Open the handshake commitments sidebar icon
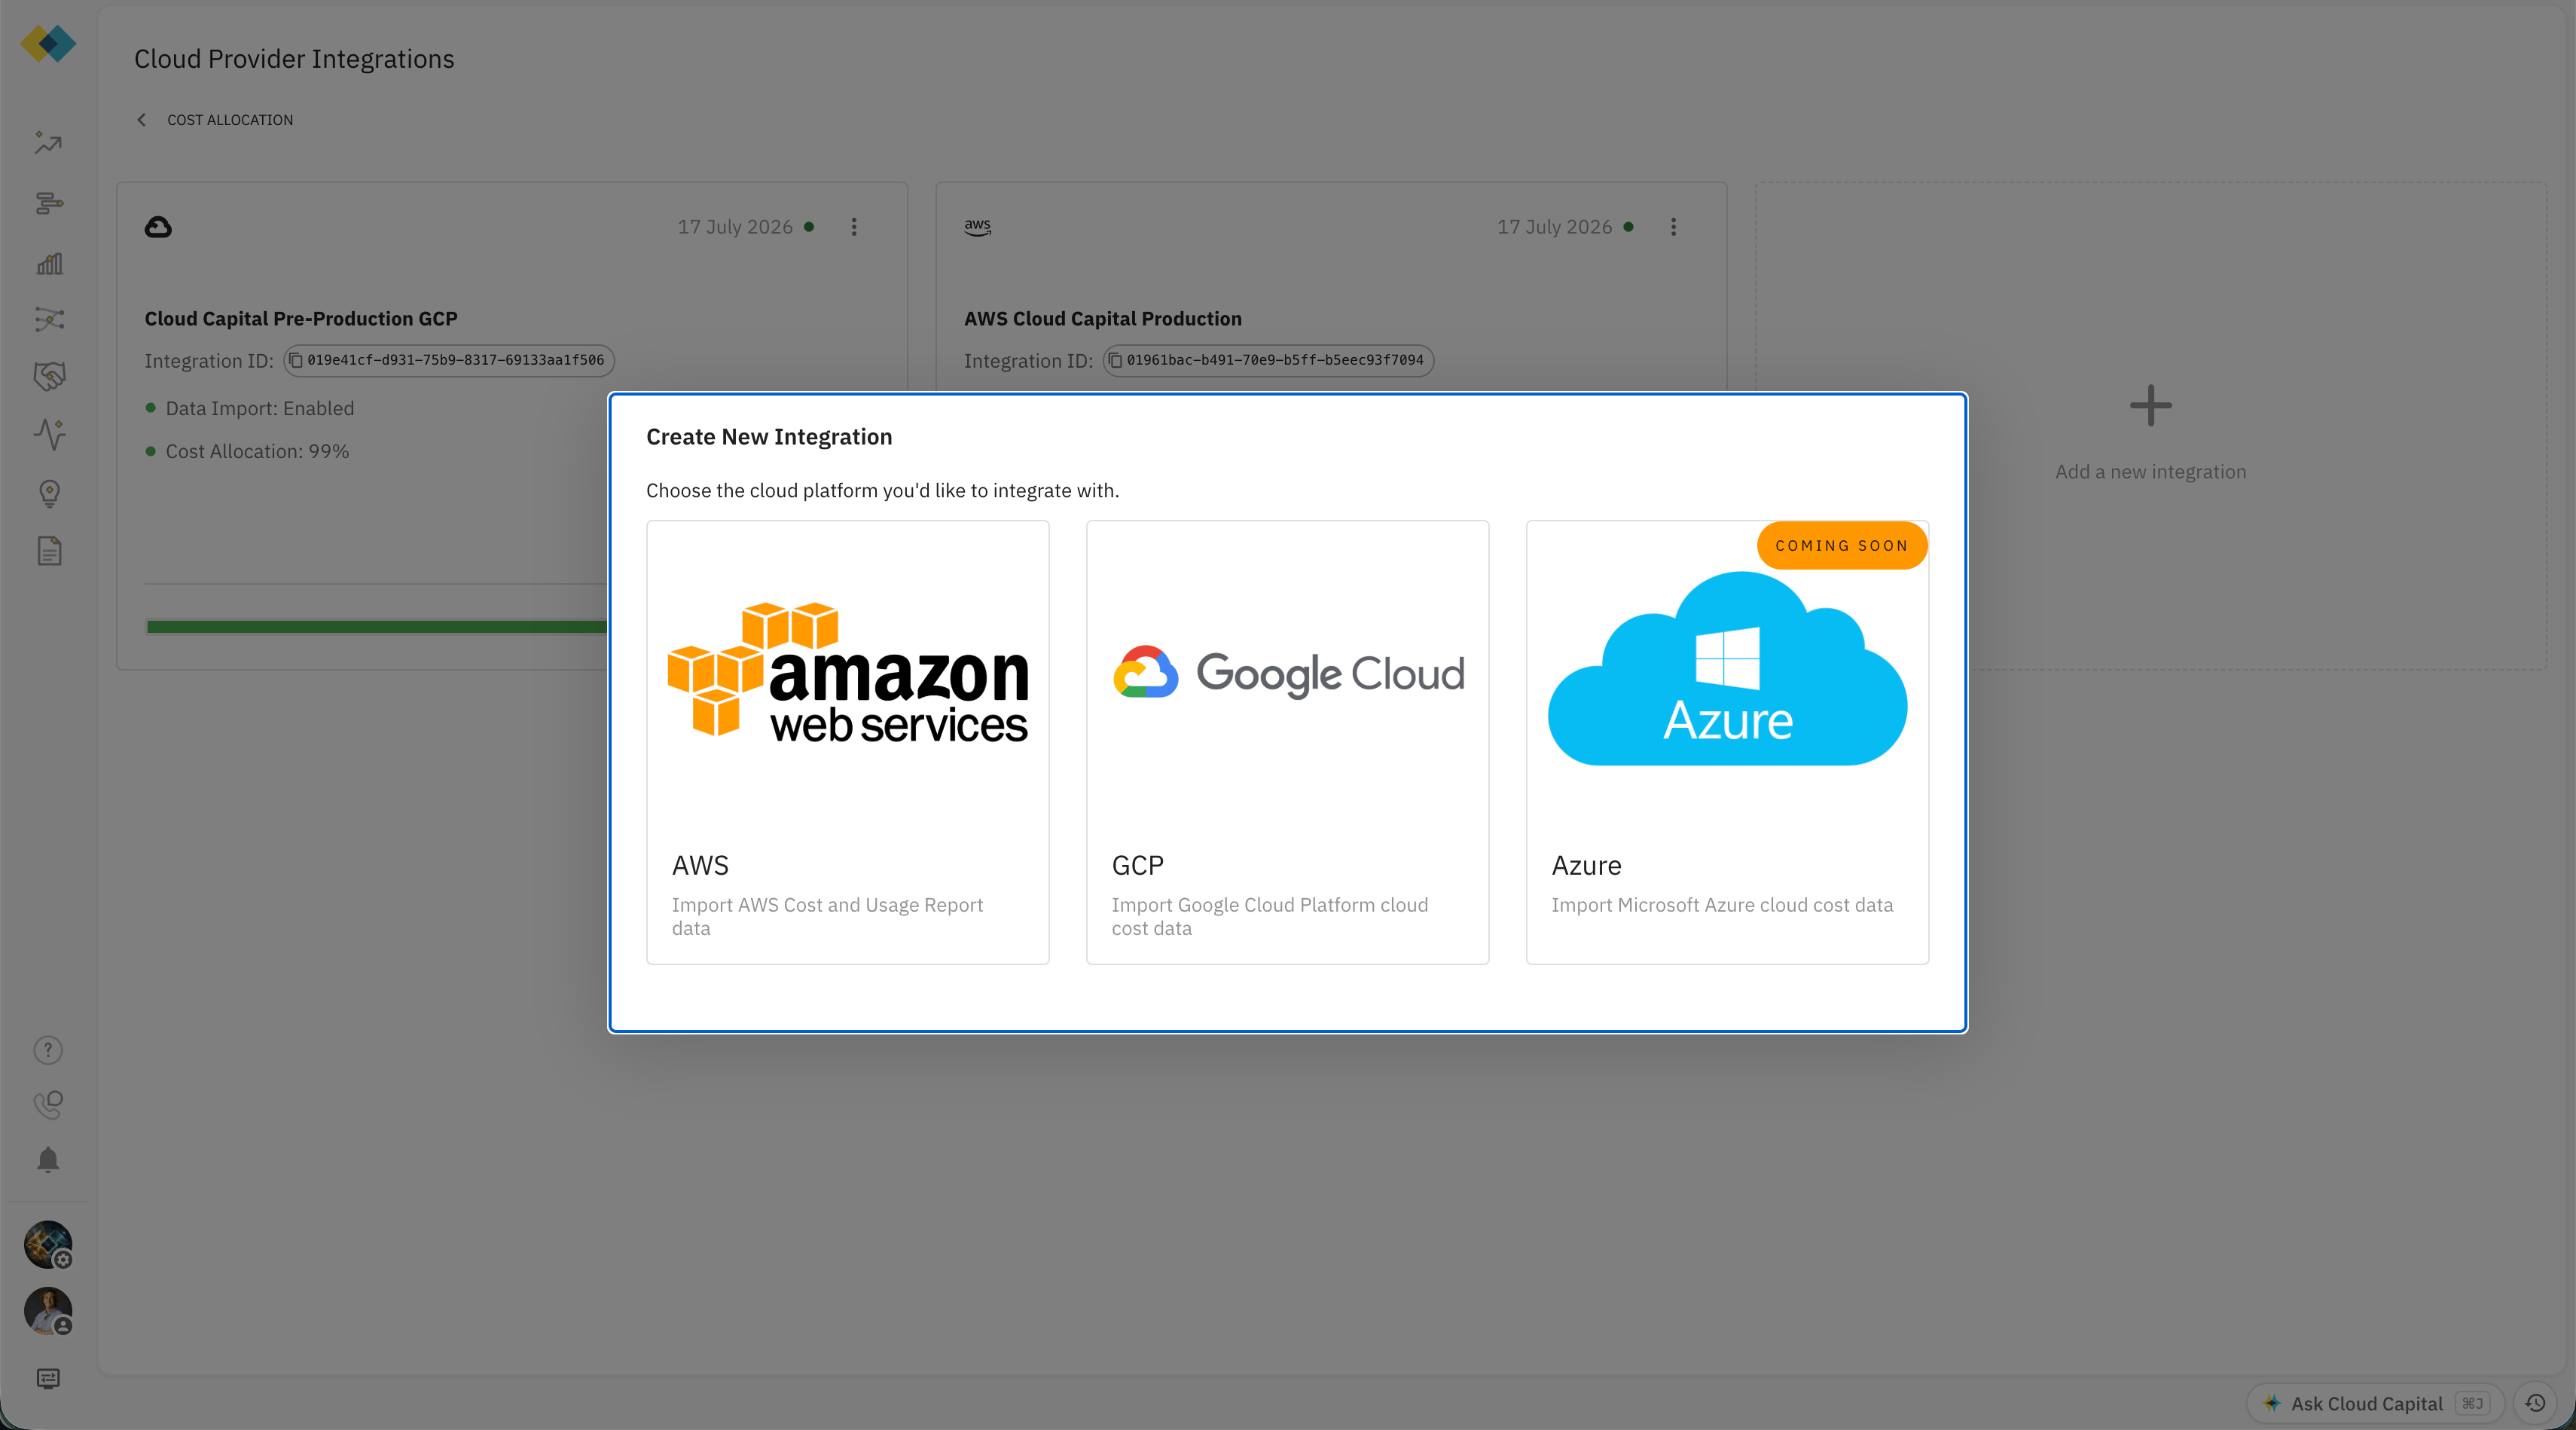 point(48,377)
